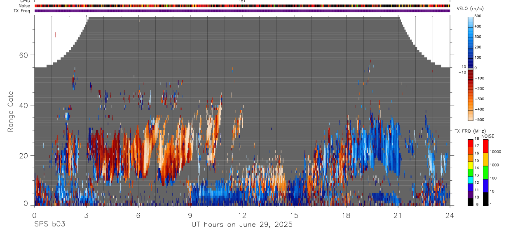Click the x-axis tick label 3
The image size is (506, 233).
[x=86, y=215]
